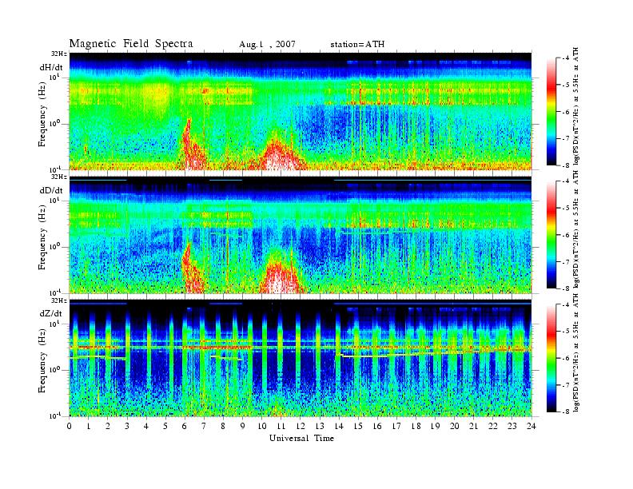Click the date label 'Aug.1, 2007'

[x=267, y=45]
